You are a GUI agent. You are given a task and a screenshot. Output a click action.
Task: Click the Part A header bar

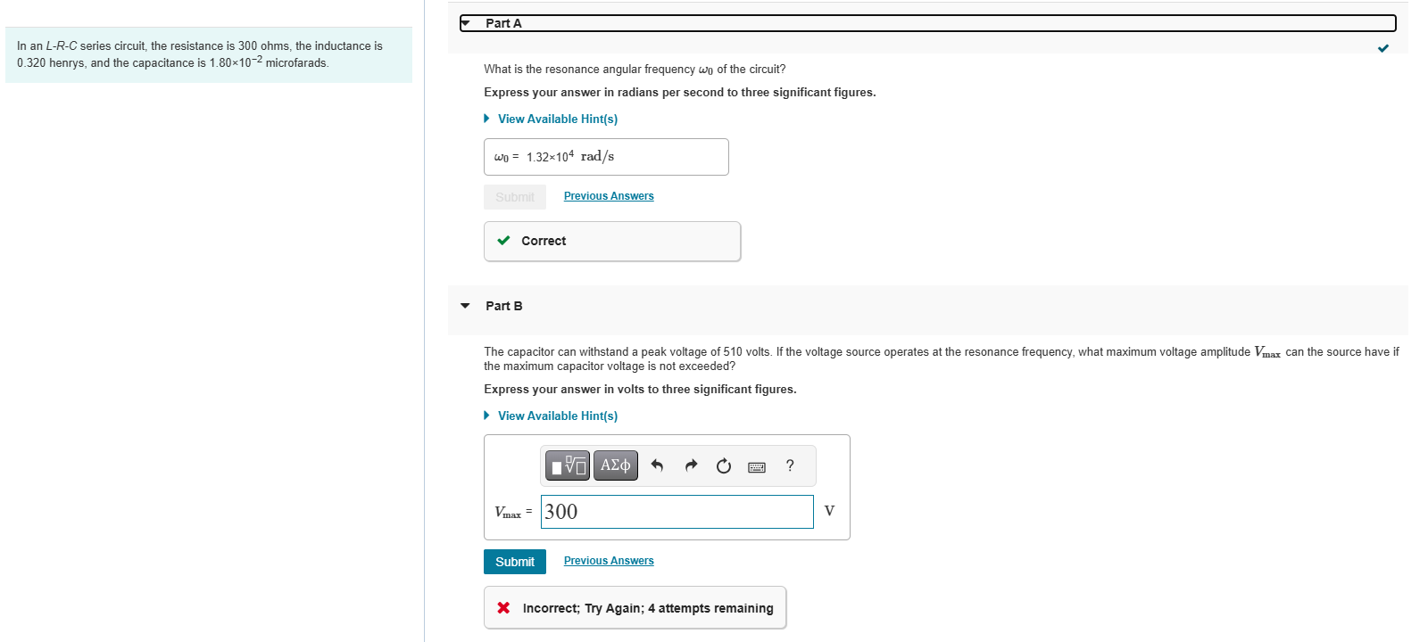tap(928, 23)
